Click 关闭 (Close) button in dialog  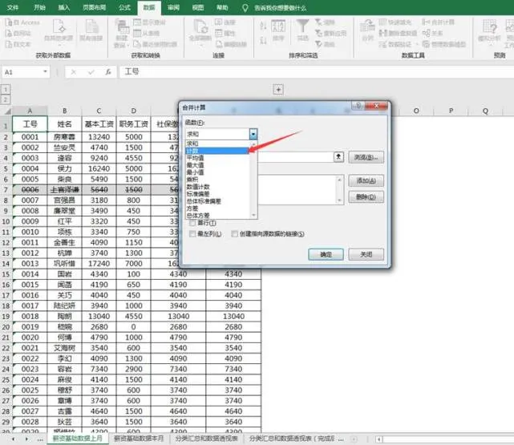coord(366,254)
